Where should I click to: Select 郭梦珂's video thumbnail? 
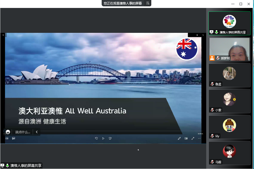tap(229, 49)
